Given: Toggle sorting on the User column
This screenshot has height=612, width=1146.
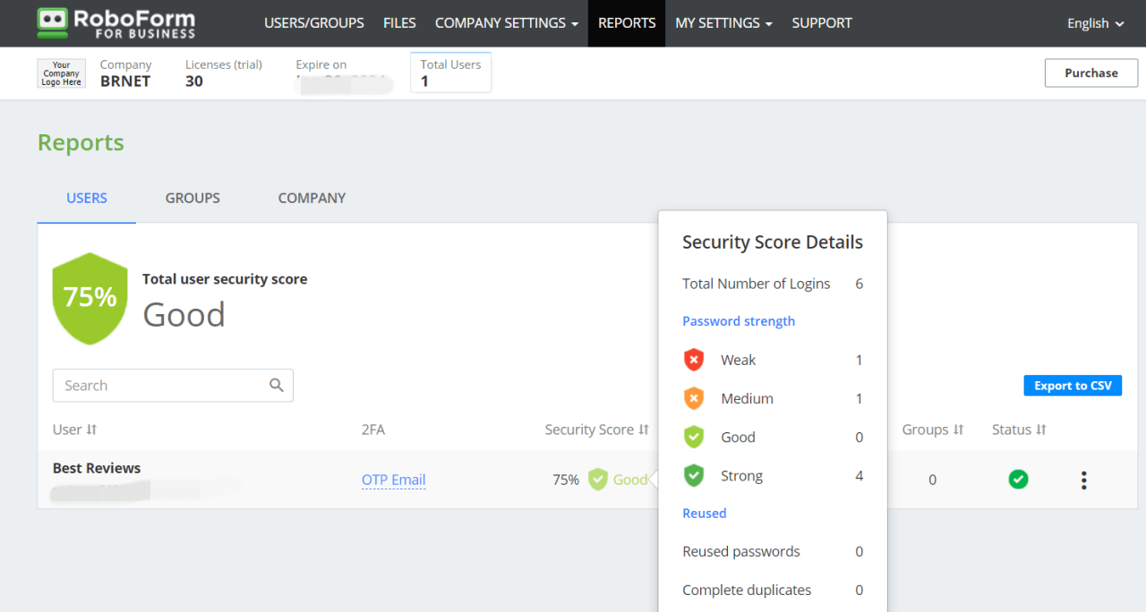Looking at the screenshot, I should (92, 429).
